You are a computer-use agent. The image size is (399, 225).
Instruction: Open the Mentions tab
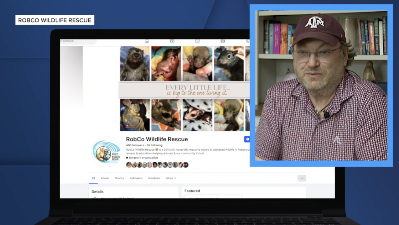pos(154,178)
